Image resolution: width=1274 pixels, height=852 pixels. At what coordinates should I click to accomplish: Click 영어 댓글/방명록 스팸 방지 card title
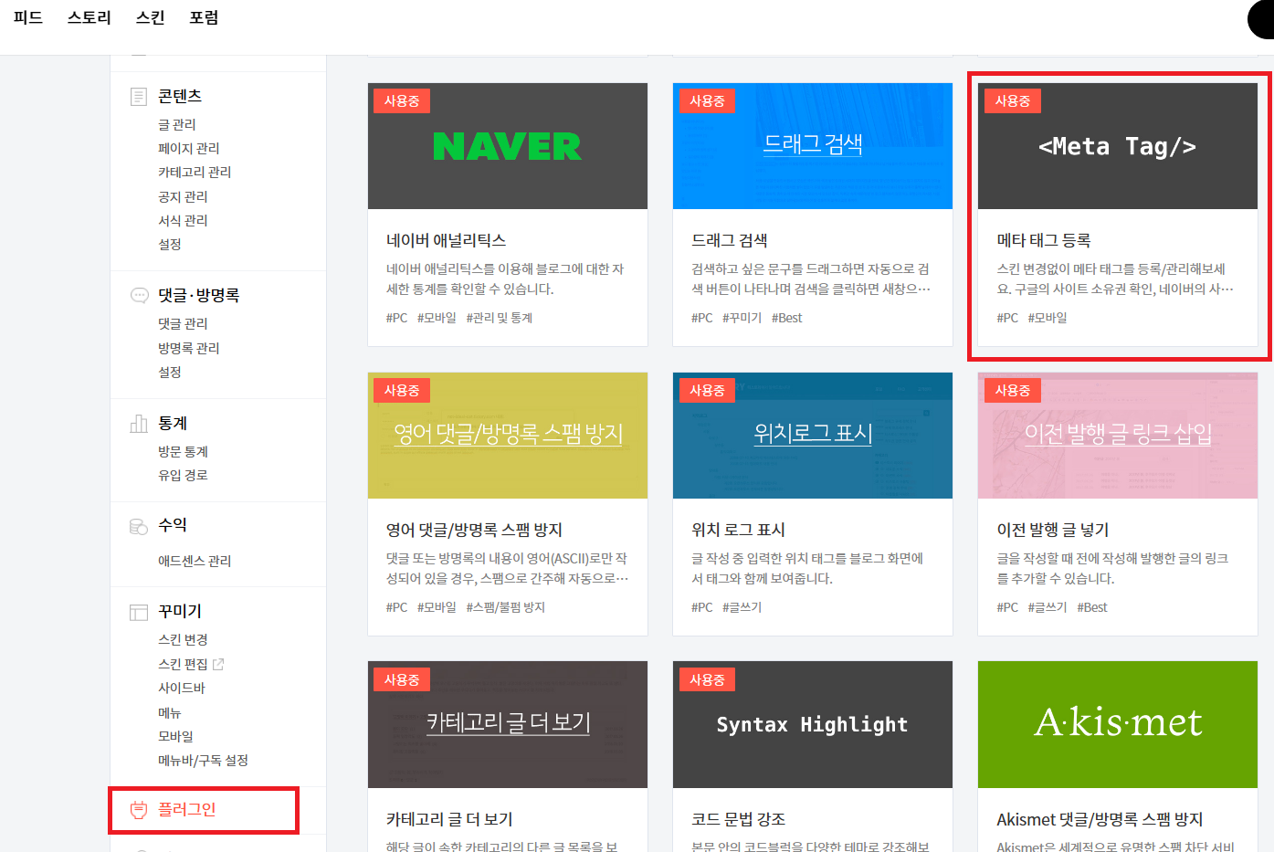point(474,530)
